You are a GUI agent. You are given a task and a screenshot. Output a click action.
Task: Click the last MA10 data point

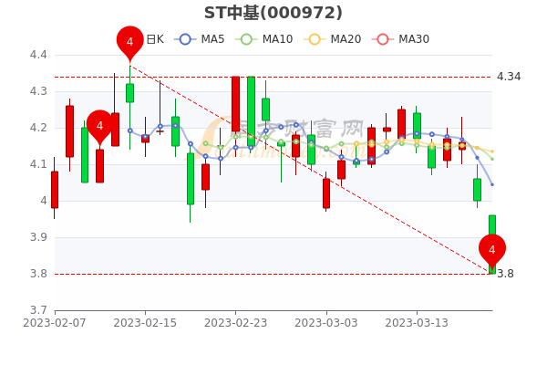point(492,159)
